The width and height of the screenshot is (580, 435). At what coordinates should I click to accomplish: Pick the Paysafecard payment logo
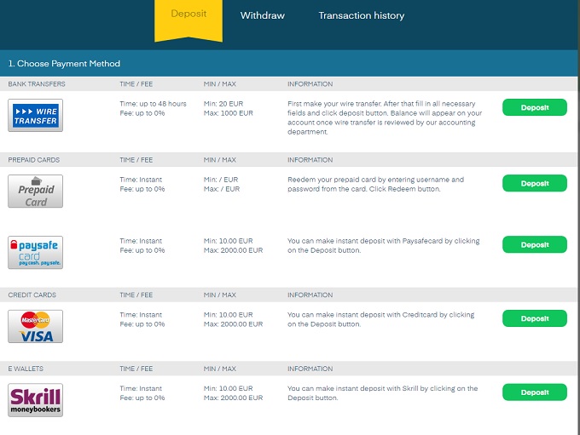tap(35, 252)
